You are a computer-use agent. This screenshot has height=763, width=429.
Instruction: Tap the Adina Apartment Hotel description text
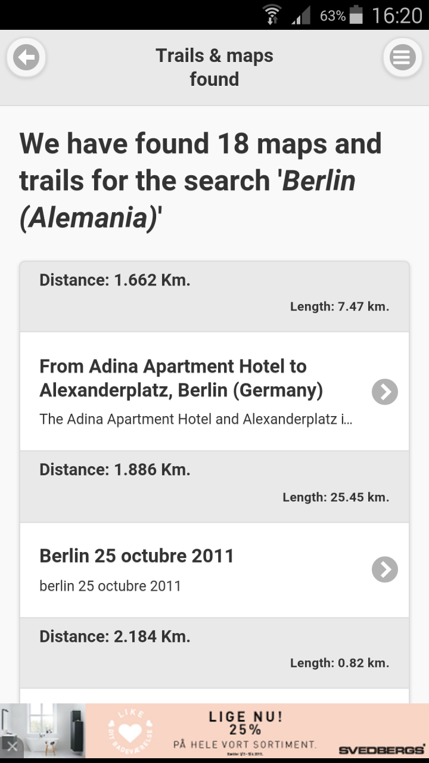195,419
